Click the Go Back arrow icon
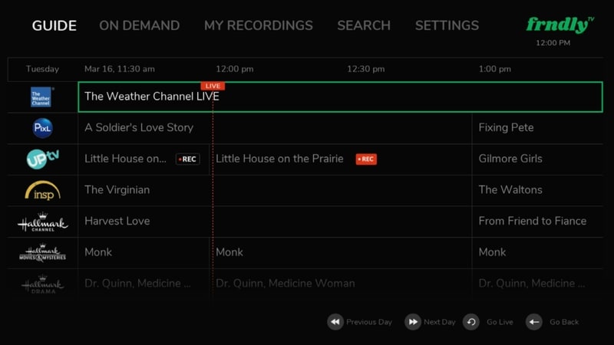The height and width of the screenshot is (345, 614). tap(533, 322)
